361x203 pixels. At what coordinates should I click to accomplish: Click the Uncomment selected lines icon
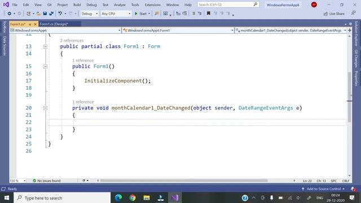point(200,14)
